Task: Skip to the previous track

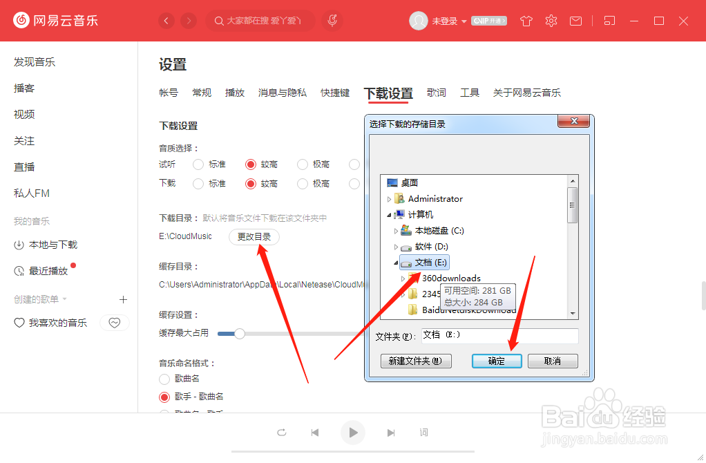Action: click(x=315, y=433)
